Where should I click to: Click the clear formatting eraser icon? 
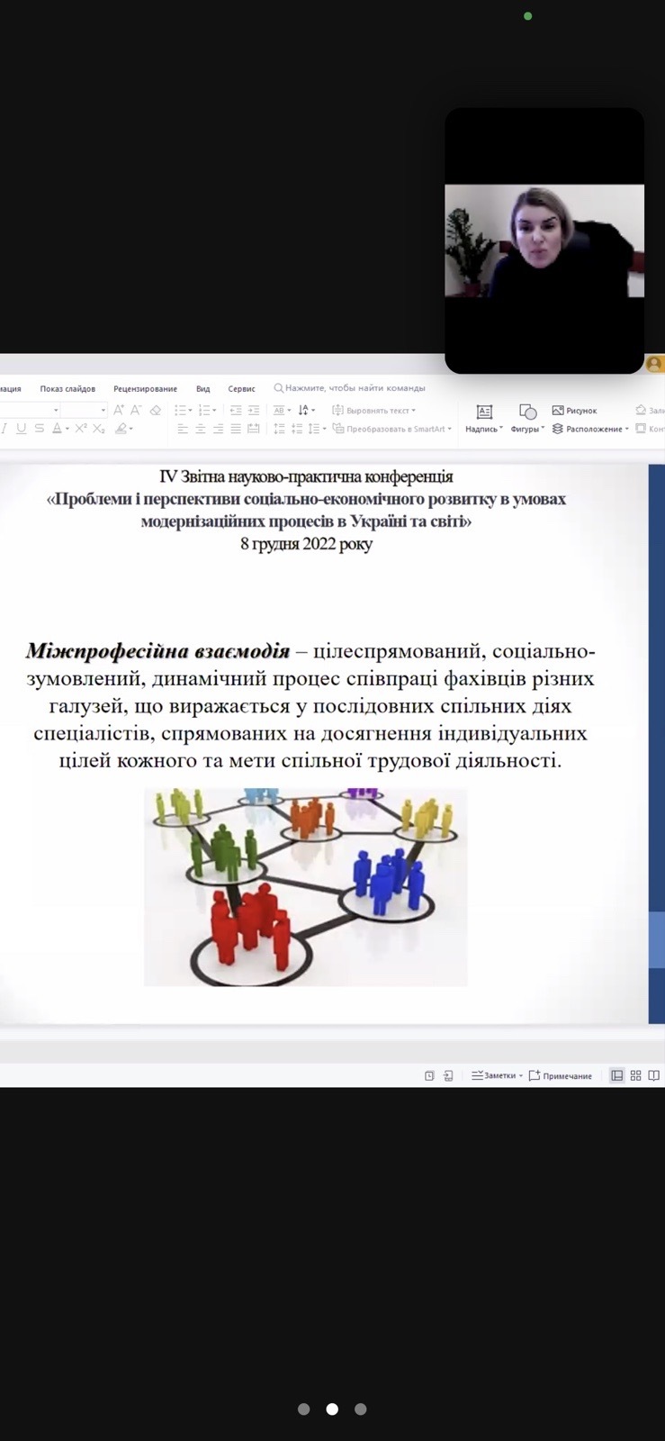pyautogui.click(x=155, y=411)
